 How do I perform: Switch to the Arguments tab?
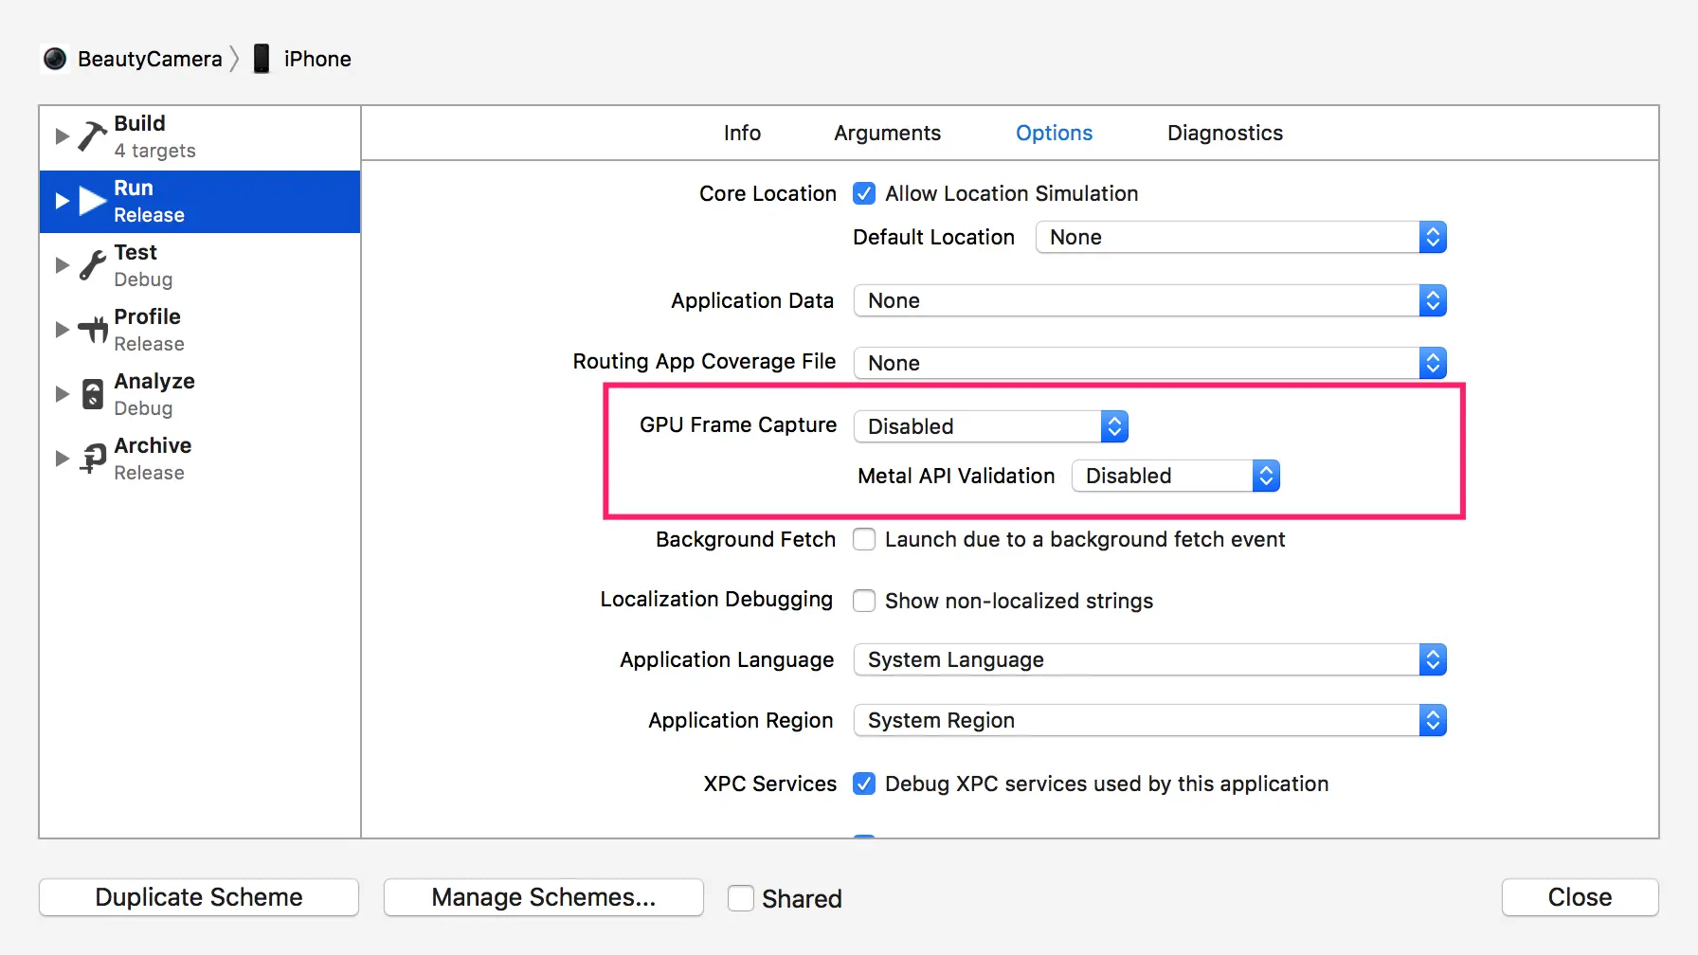tap(887, 134)
